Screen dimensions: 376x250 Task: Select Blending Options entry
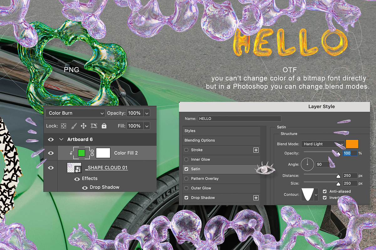click(x=221, y=140)
